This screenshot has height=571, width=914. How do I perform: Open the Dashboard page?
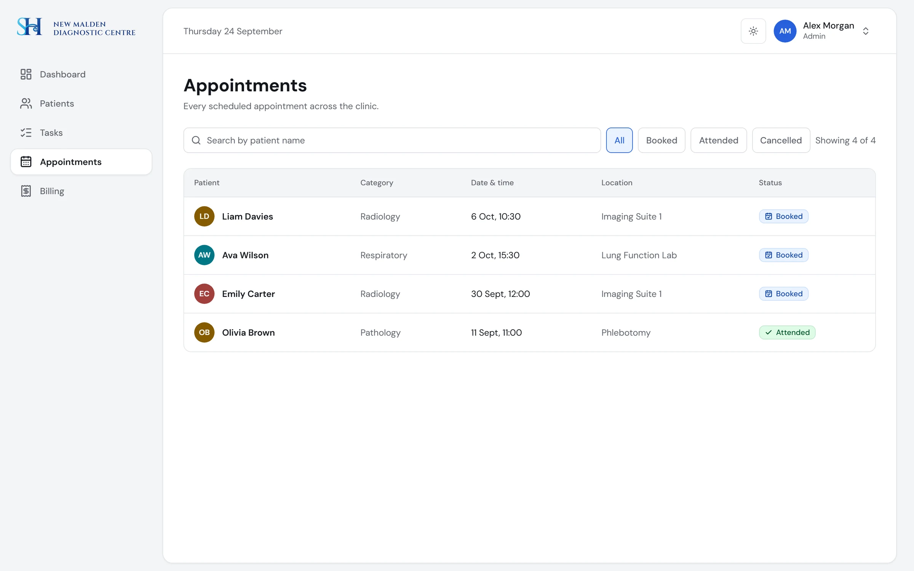[x=81, y=74]
